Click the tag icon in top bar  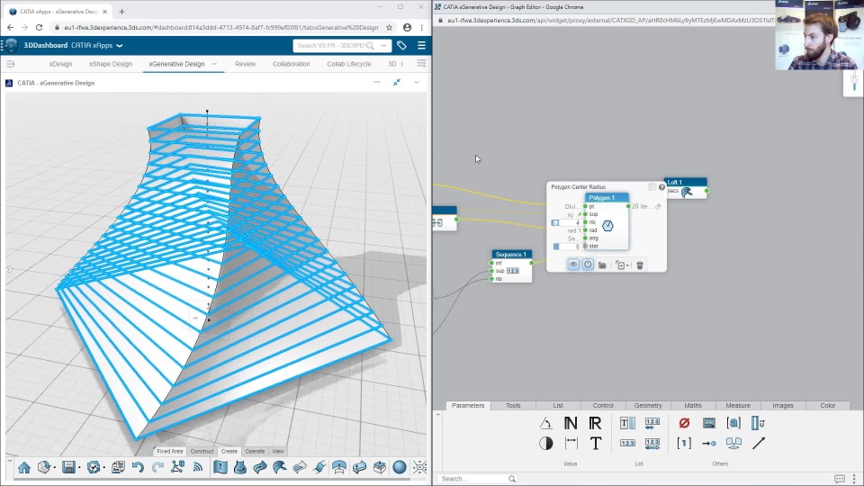point(401,46)
